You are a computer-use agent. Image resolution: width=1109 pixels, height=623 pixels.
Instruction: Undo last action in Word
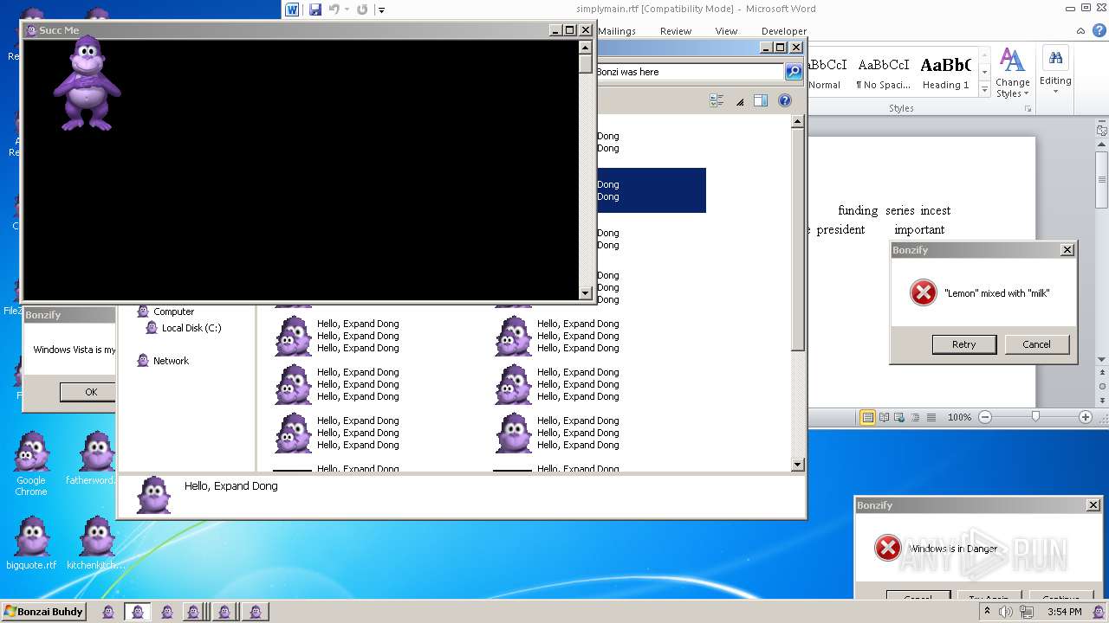point(334,10)
